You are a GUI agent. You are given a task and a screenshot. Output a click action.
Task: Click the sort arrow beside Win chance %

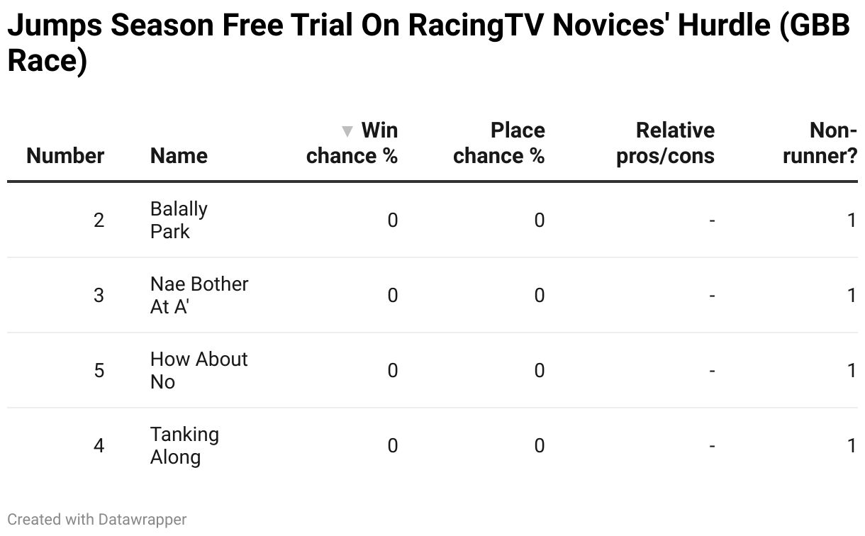coord(347,131)
